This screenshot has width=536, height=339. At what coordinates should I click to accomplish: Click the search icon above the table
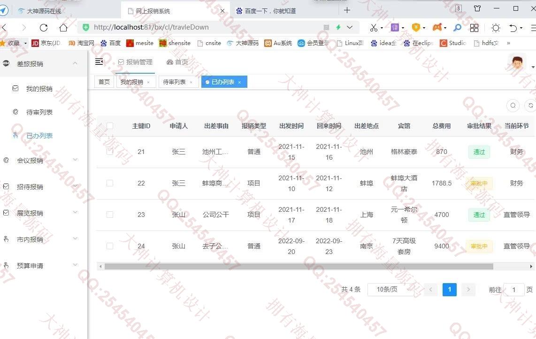point(513,106)
